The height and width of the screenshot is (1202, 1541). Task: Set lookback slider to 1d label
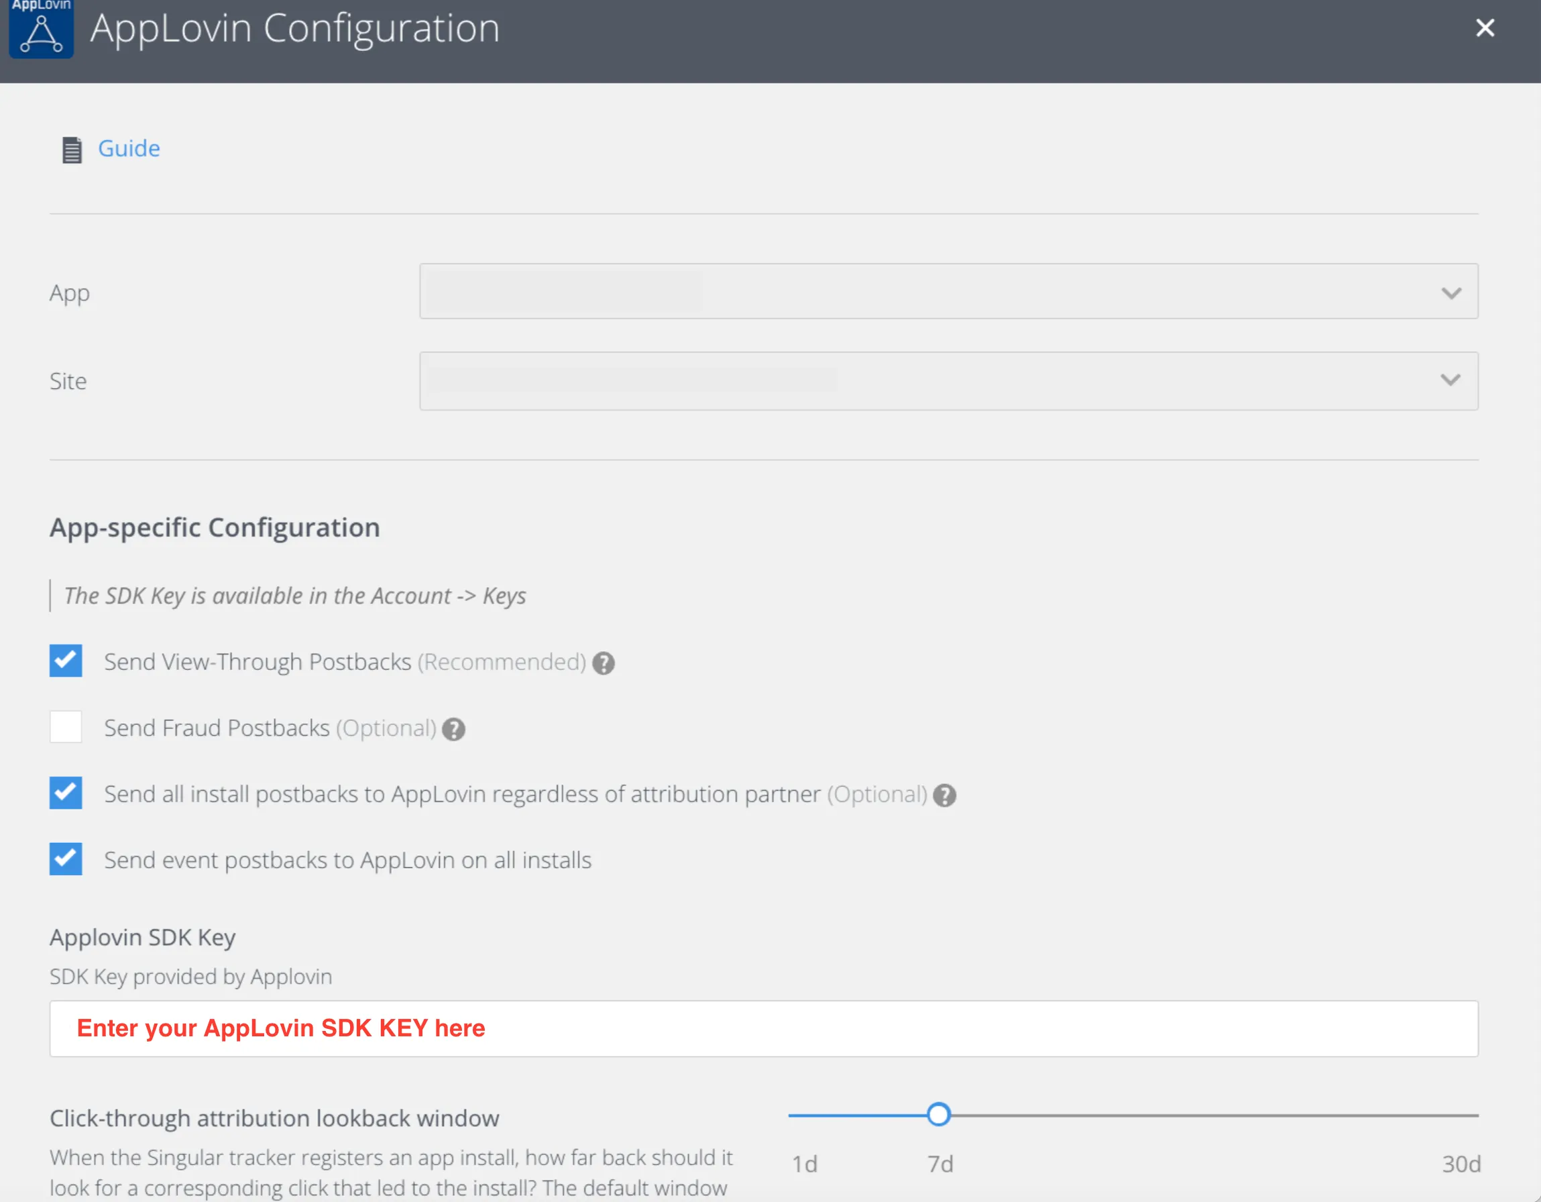click(805, 1164)
